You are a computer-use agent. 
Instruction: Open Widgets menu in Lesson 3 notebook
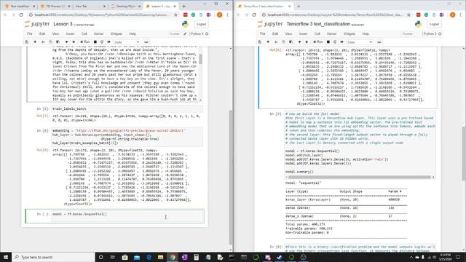pos(116,34)
